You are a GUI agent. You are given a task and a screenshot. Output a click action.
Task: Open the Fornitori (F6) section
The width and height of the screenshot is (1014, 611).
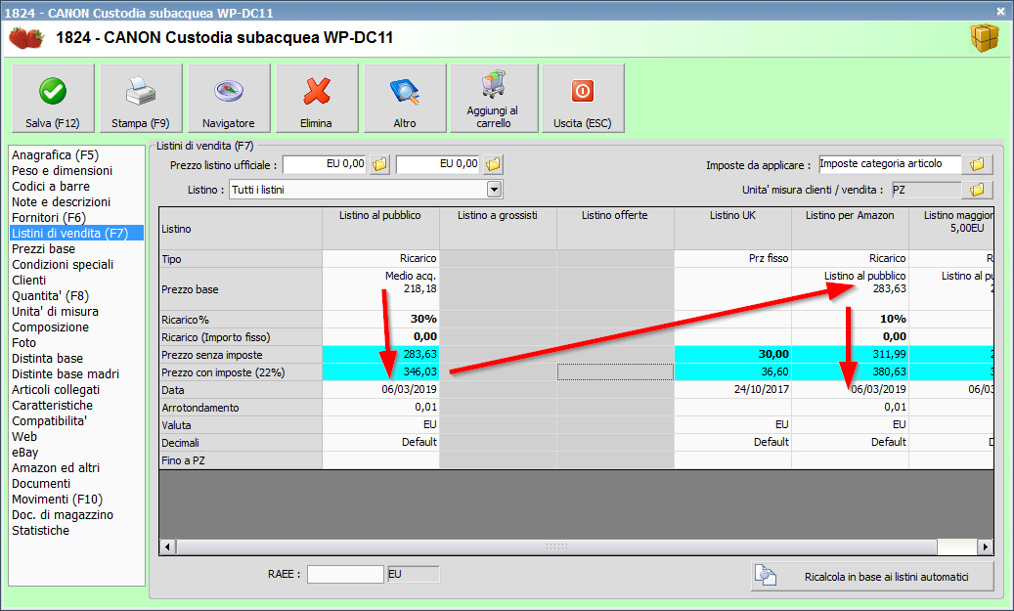[49, 217]
